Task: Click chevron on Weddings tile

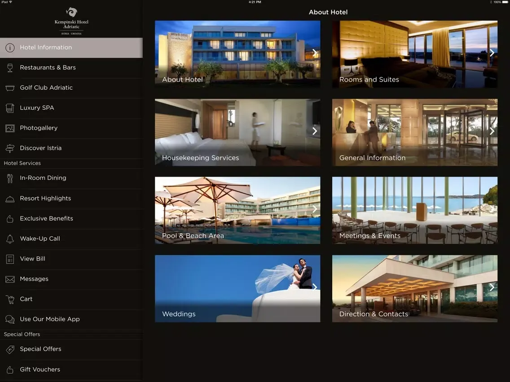Action: coord(315,287)
